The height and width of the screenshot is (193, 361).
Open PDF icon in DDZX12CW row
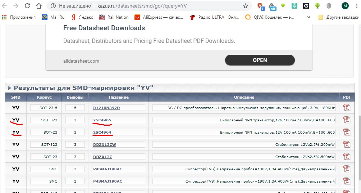click(347, 144)
